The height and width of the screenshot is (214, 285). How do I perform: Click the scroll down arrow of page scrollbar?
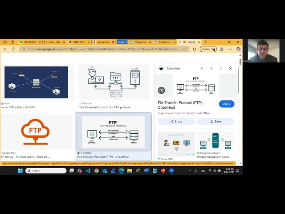[240, 163]
